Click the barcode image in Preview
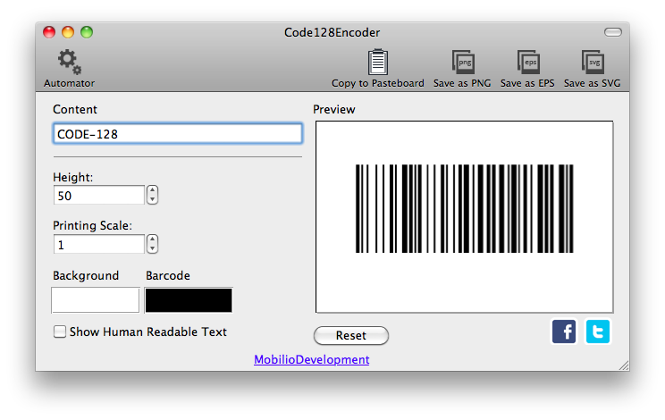This screenshot has width=665, height=420. click(x=465, y=209)
